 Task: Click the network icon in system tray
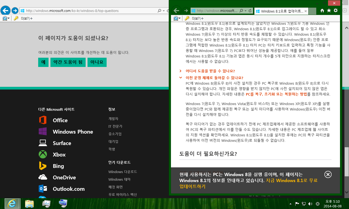(304, 204)
